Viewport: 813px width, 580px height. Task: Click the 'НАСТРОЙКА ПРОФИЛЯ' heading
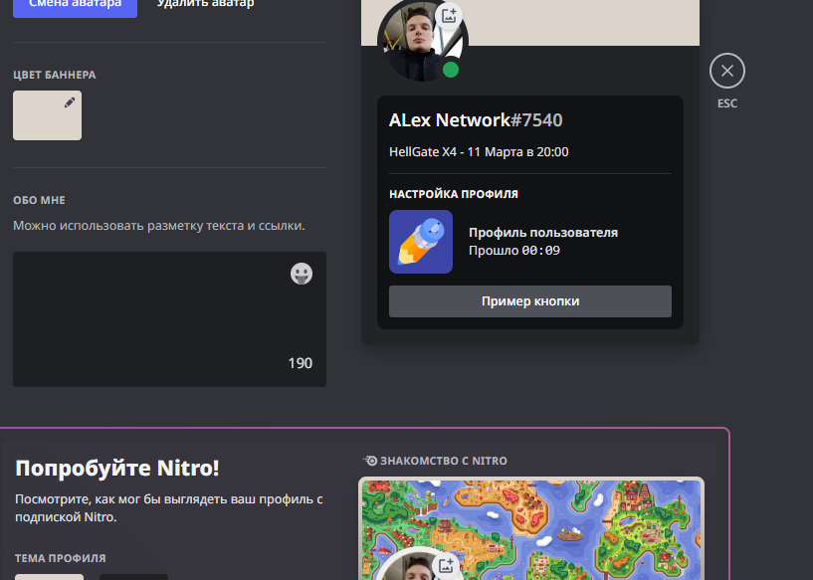pyautogui.click(x=454, y=194)
